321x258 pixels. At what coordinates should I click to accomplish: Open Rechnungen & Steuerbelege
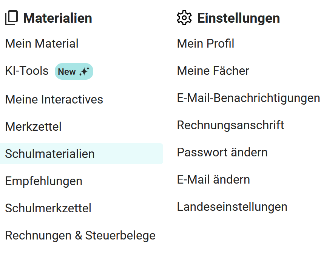click(80, 236)
